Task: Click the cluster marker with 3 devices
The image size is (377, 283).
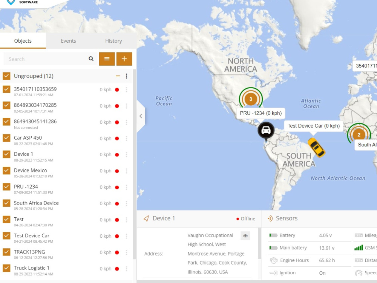Action: point(251,99)
